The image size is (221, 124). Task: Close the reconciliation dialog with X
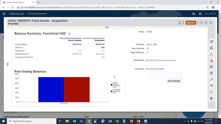[x=211, y=23]
